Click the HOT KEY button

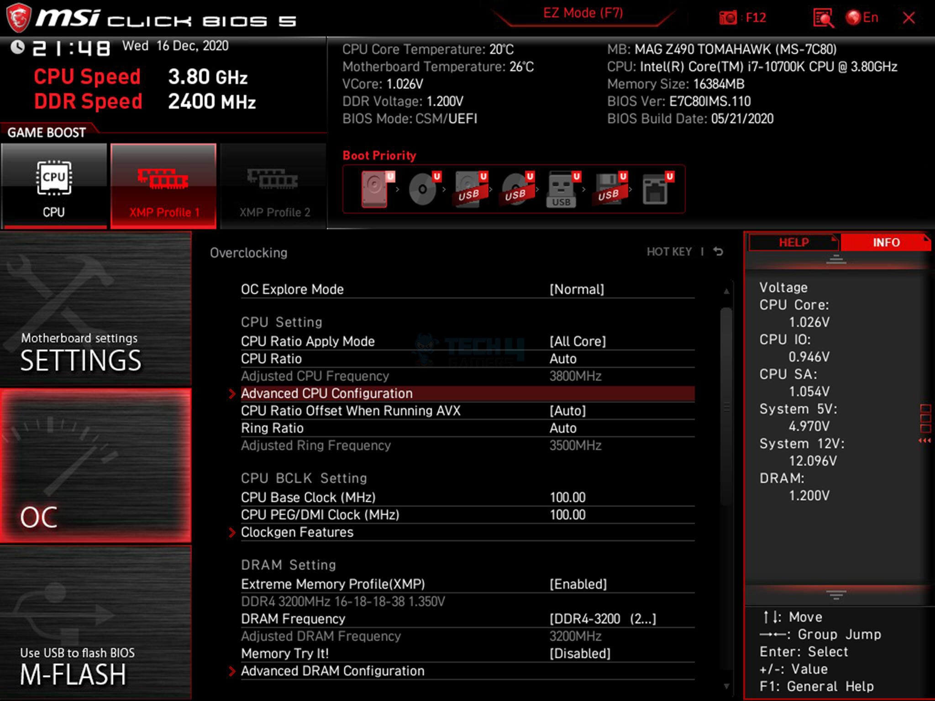669,252
